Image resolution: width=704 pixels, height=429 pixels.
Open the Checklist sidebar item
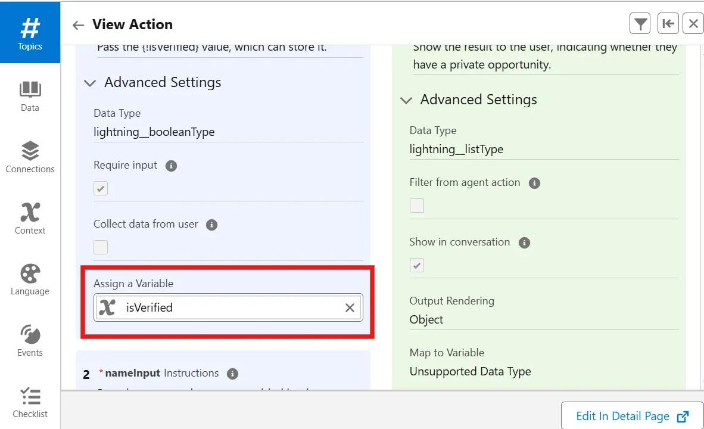(30, 403)
